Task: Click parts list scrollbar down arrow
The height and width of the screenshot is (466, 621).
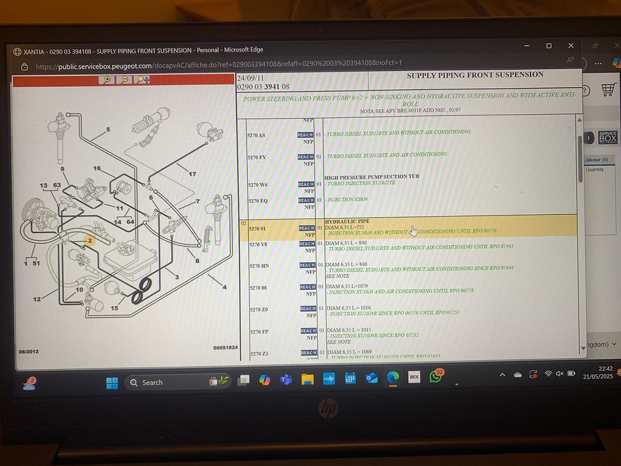Action: (582, 347)
